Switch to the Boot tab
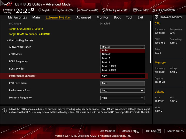The height and width of the screenshot is (139, 186). click(117, 18)
